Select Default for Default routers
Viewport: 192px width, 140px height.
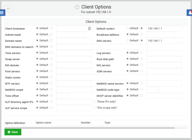[127, 28]
